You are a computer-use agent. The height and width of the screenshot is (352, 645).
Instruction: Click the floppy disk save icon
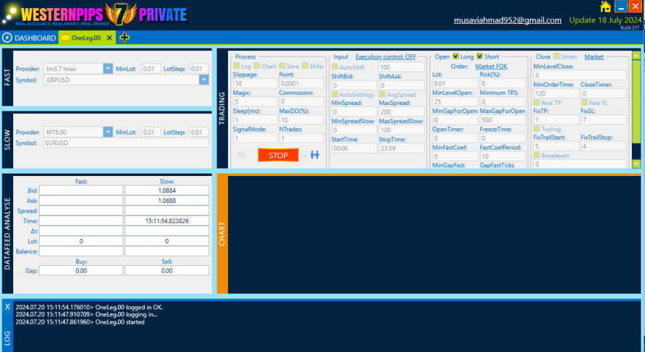coord(304,155)
